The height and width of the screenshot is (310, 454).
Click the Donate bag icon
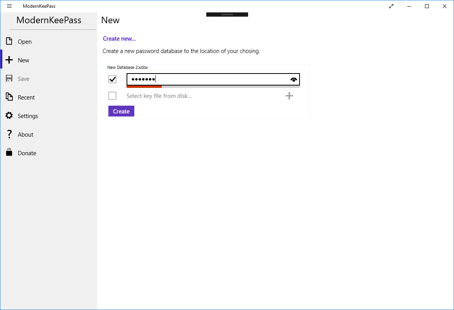tap(9, 153)
